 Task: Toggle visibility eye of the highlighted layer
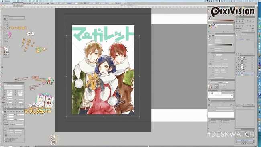237,73
